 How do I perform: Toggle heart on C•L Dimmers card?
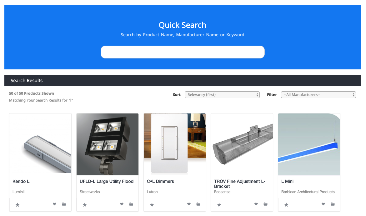click(189, 204)
